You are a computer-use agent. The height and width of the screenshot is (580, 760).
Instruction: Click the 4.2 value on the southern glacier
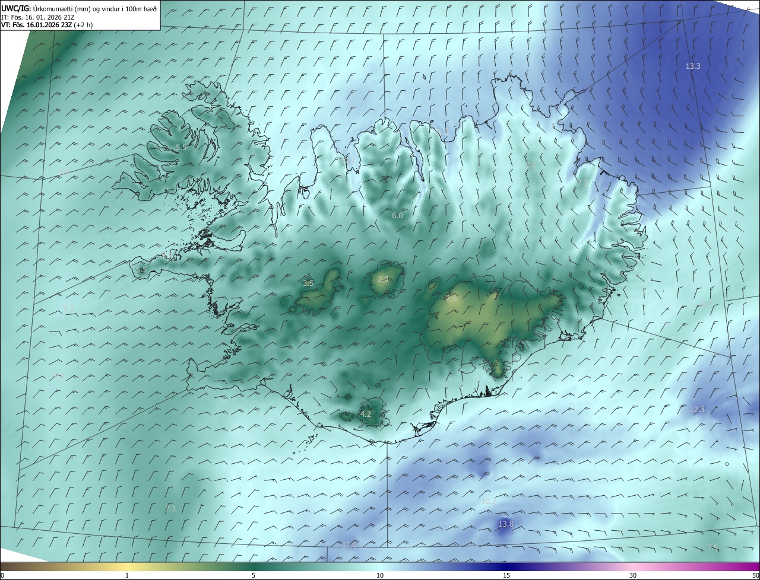click(366, 414)
